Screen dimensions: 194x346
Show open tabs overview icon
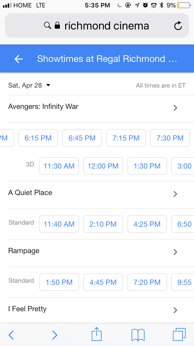click(x=179, y=334)
